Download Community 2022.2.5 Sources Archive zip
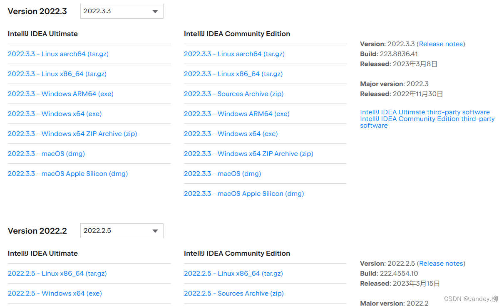 [x=233, y=294]
